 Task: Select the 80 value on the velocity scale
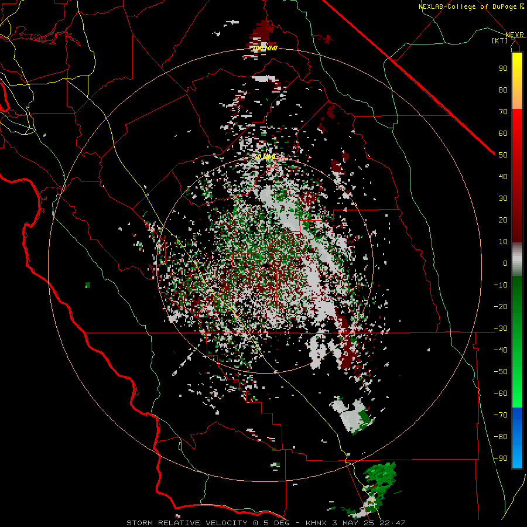click(503, 90)
